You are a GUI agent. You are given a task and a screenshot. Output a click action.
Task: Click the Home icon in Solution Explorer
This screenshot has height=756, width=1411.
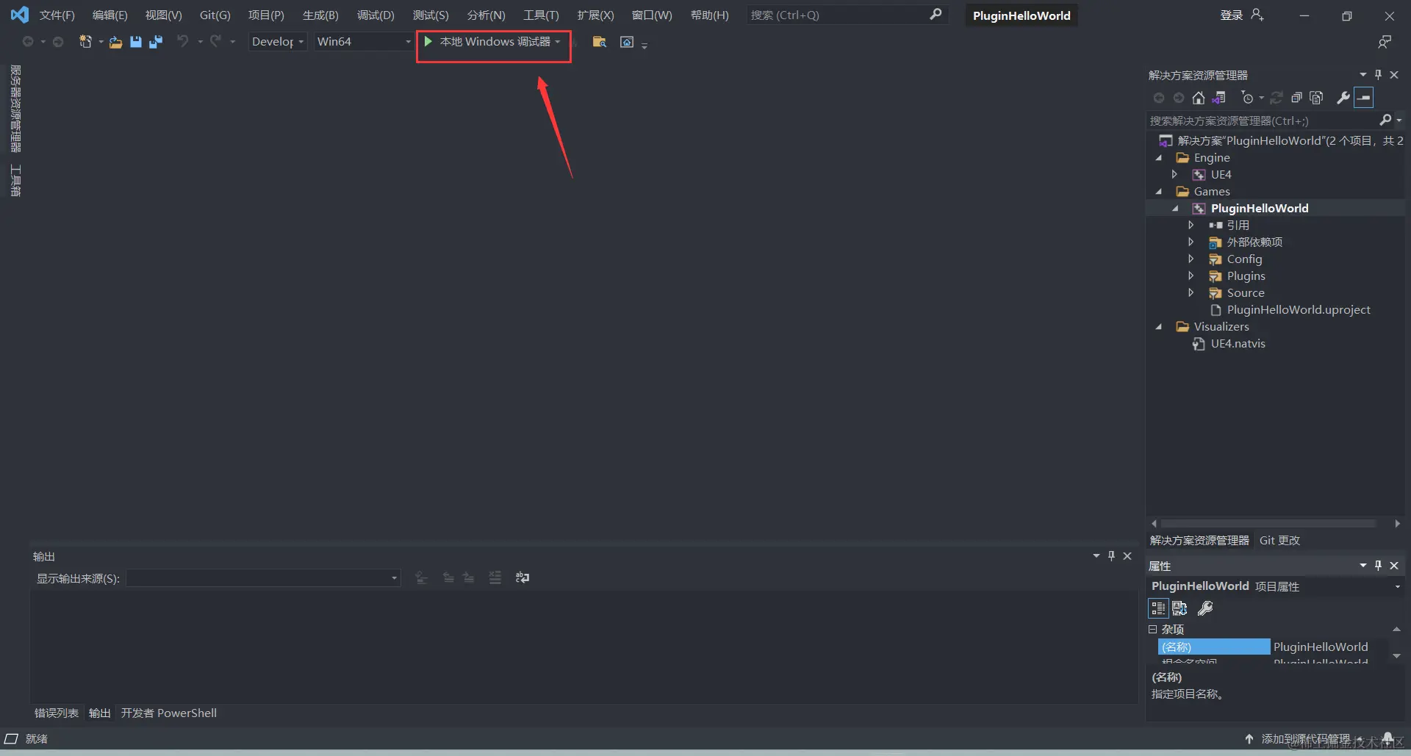(x=1199, y=98)
